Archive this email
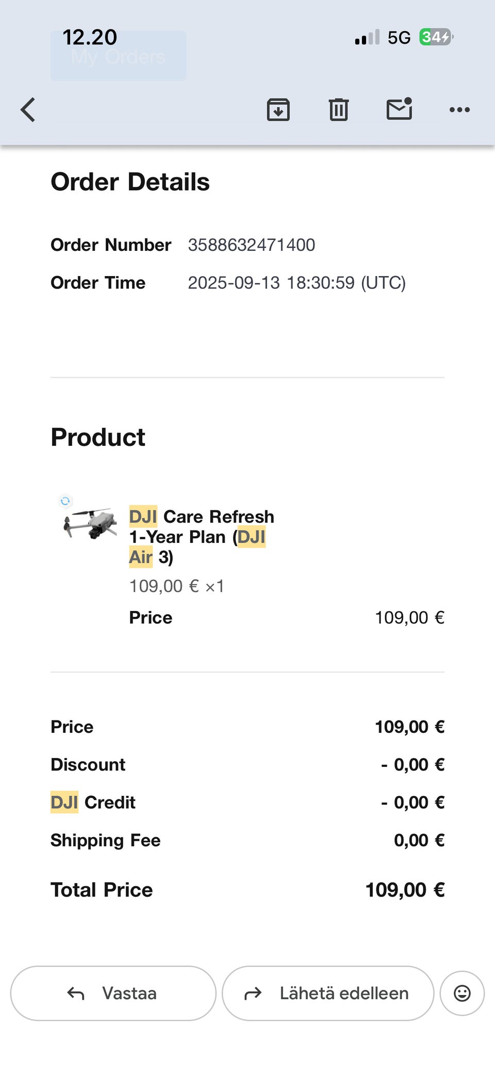The height and width of the screenshot is (1074, 495). click(278, 109)
